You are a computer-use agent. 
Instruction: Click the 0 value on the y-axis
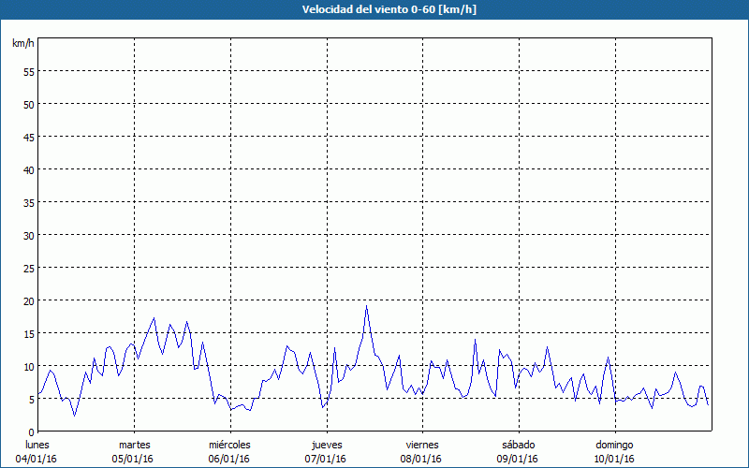point(32,431)
